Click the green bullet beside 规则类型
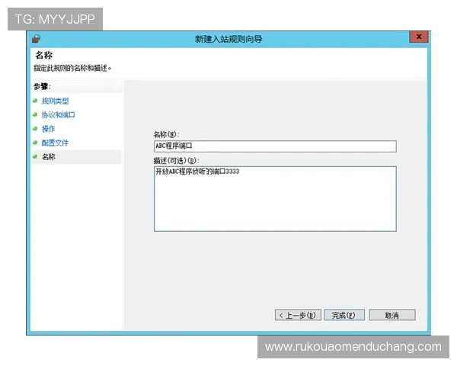457x366 pixels. pyautogui.click(x=35, y=101)
